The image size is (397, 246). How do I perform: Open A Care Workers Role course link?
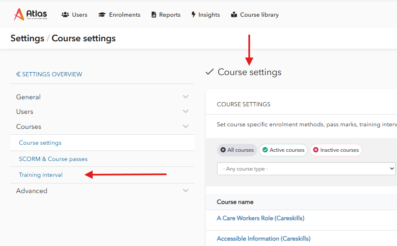260,218
